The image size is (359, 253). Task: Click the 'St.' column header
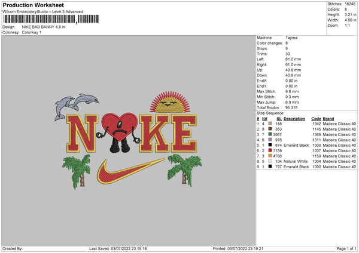pyautogui.click(x=279, y=119)
